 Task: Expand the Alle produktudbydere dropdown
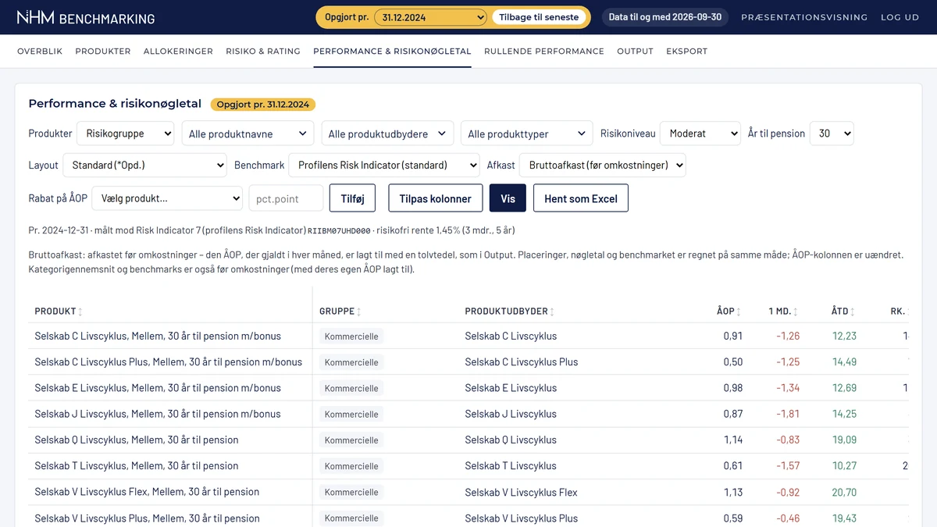coord(387,134)
